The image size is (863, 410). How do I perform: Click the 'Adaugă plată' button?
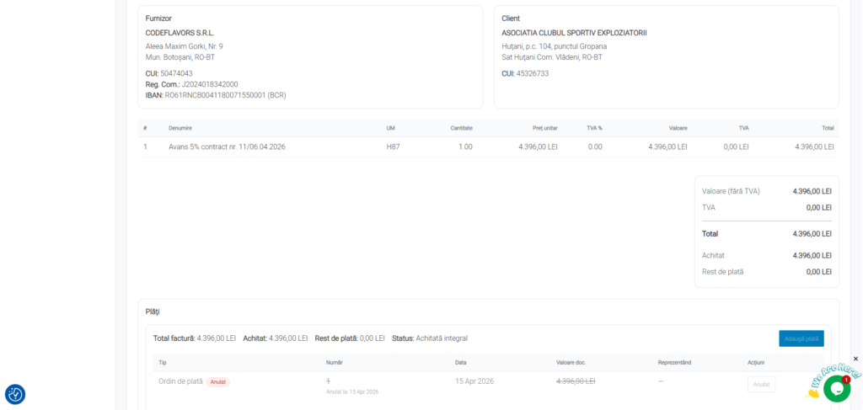801,338
